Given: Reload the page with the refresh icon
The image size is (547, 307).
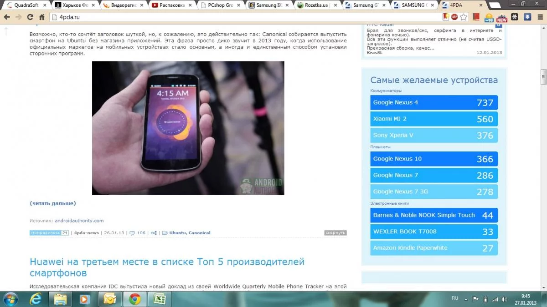Looking at the screenshot, I should pos(30,17).
